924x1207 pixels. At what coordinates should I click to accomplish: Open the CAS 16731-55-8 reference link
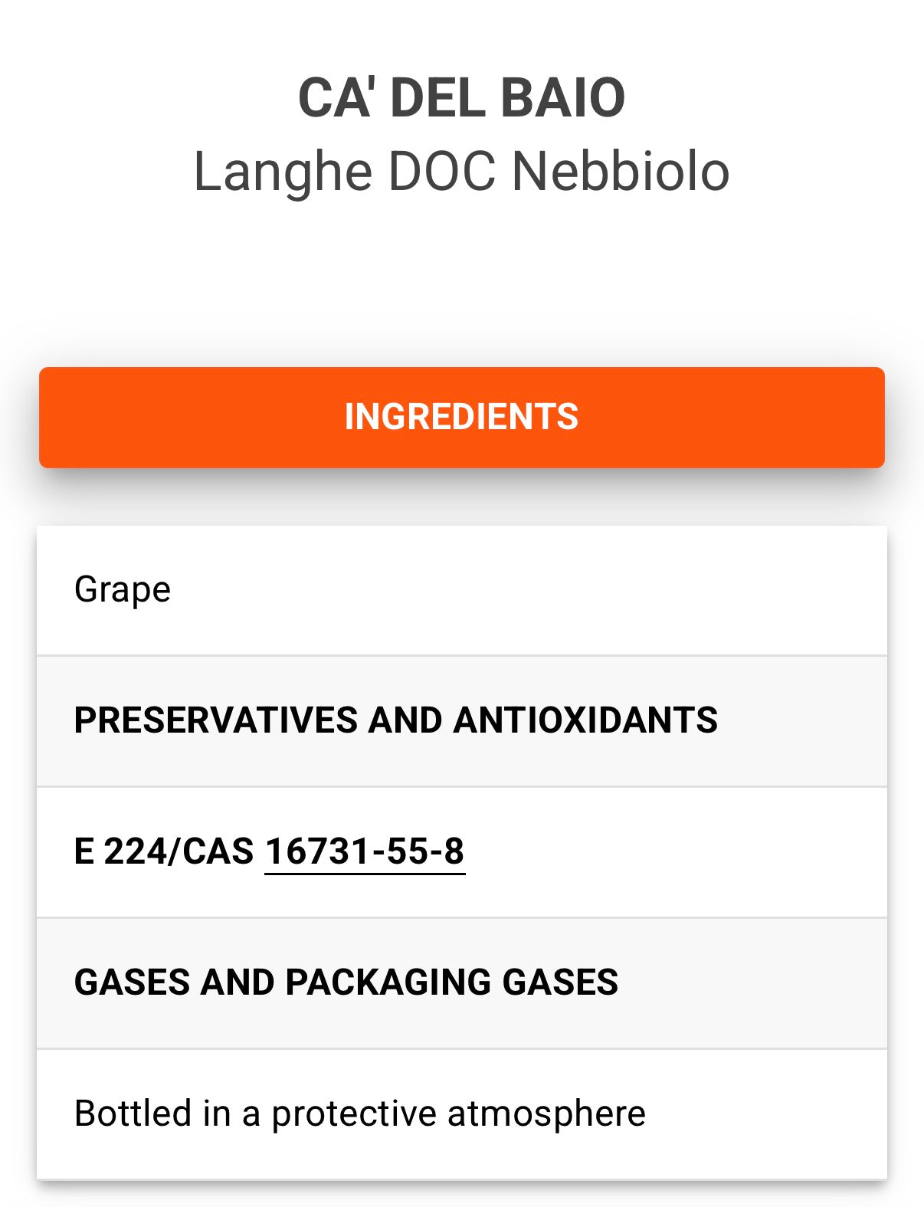(366, 850)
